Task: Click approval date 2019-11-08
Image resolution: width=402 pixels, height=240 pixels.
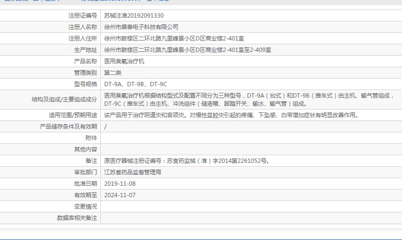Action: [120, 184]
